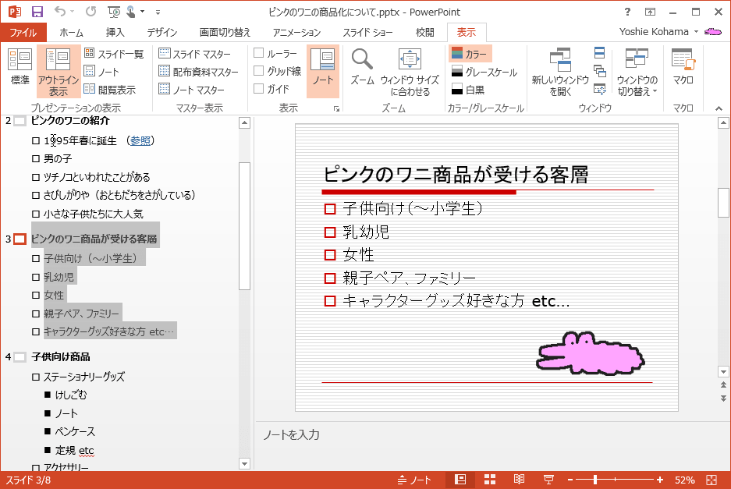Toggle touch/mouse mode icon
The width and height of the screenshot is (731, 489).
(x=131, y=12)
